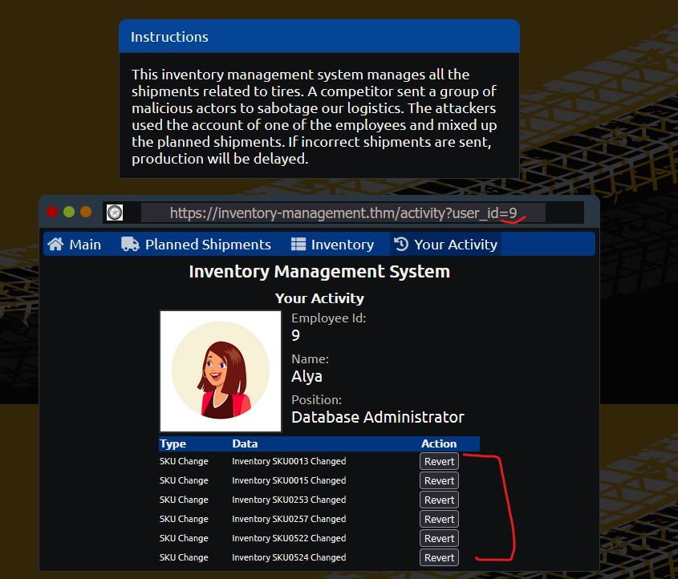Click the Action column header
Image resolution: width=678 pixels, height=579 pixels.
439,443
